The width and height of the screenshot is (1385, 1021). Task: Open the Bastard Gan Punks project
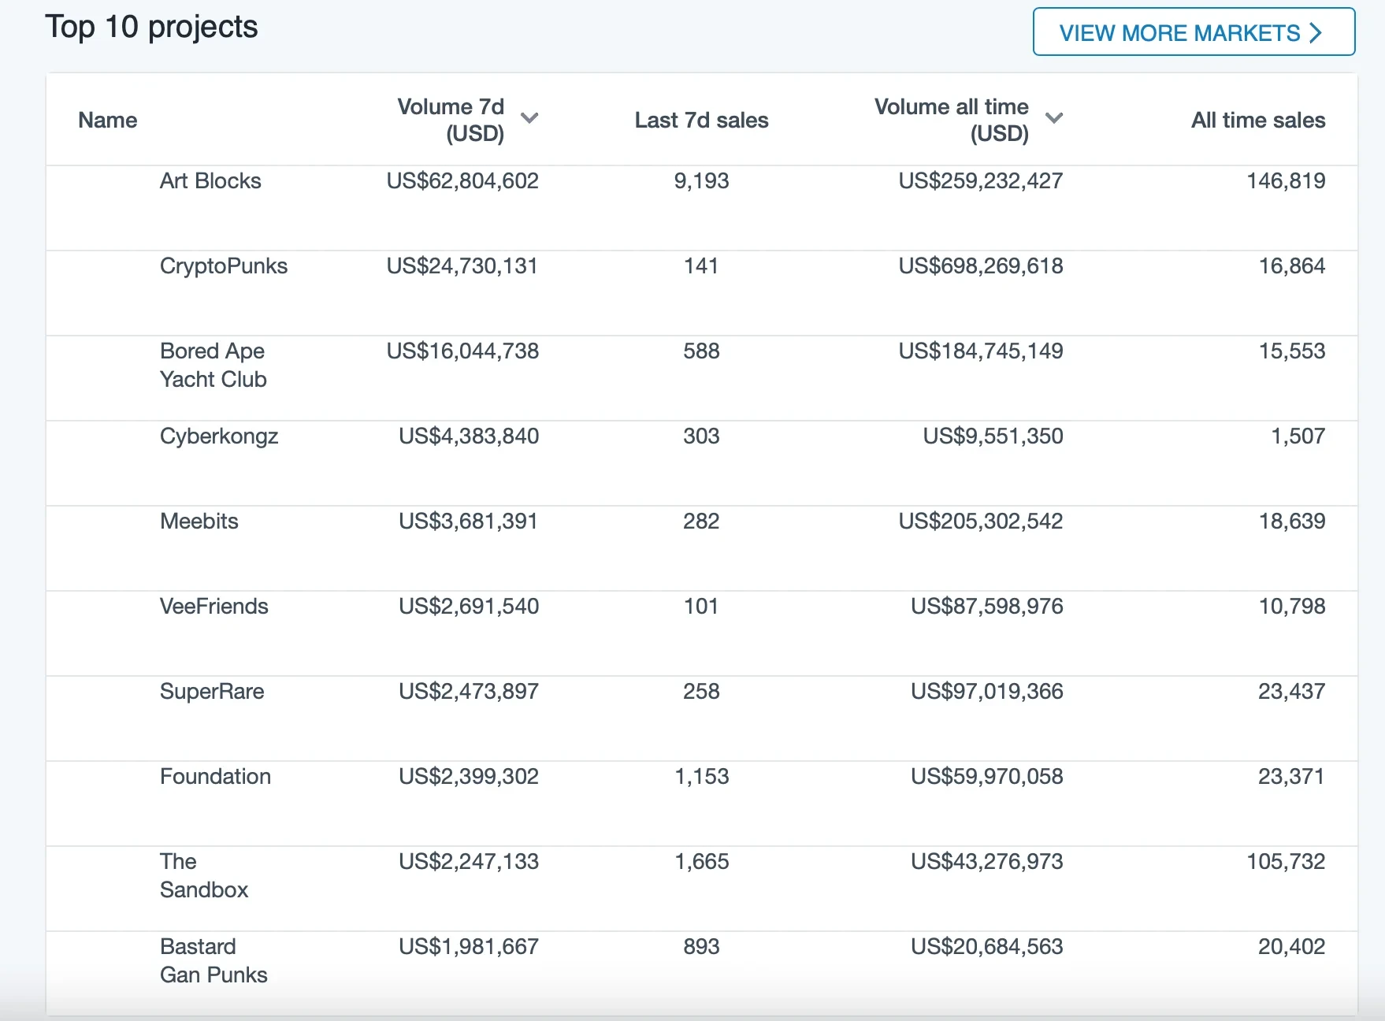214,961
